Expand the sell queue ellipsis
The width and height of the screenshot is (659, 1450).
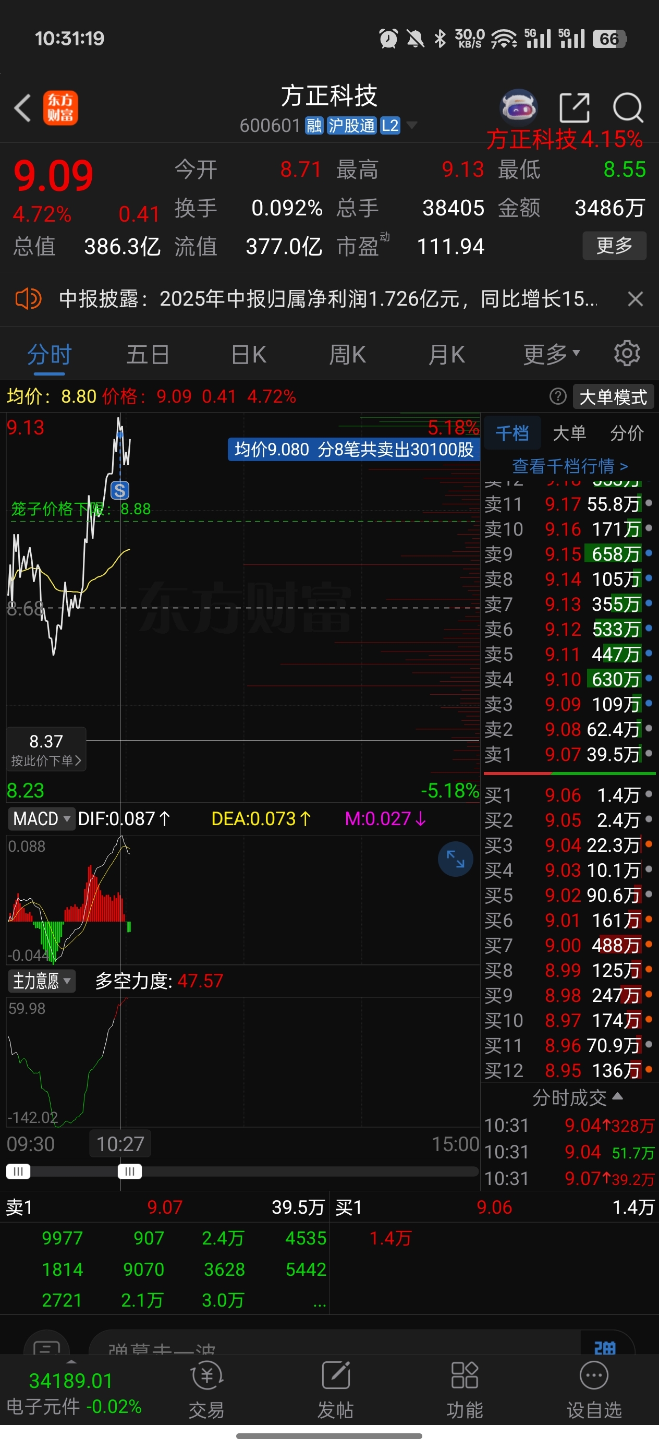[320, 1302]
